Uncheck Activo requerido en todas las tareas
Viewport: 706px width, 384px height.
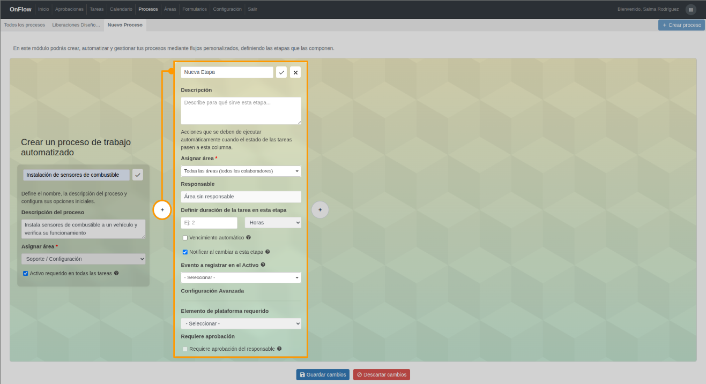click(25, 273)
